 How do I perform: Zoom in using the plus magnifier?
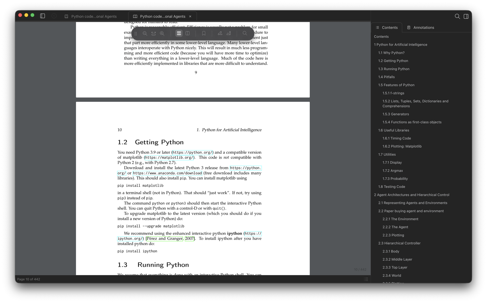click(x=162, y=33)
